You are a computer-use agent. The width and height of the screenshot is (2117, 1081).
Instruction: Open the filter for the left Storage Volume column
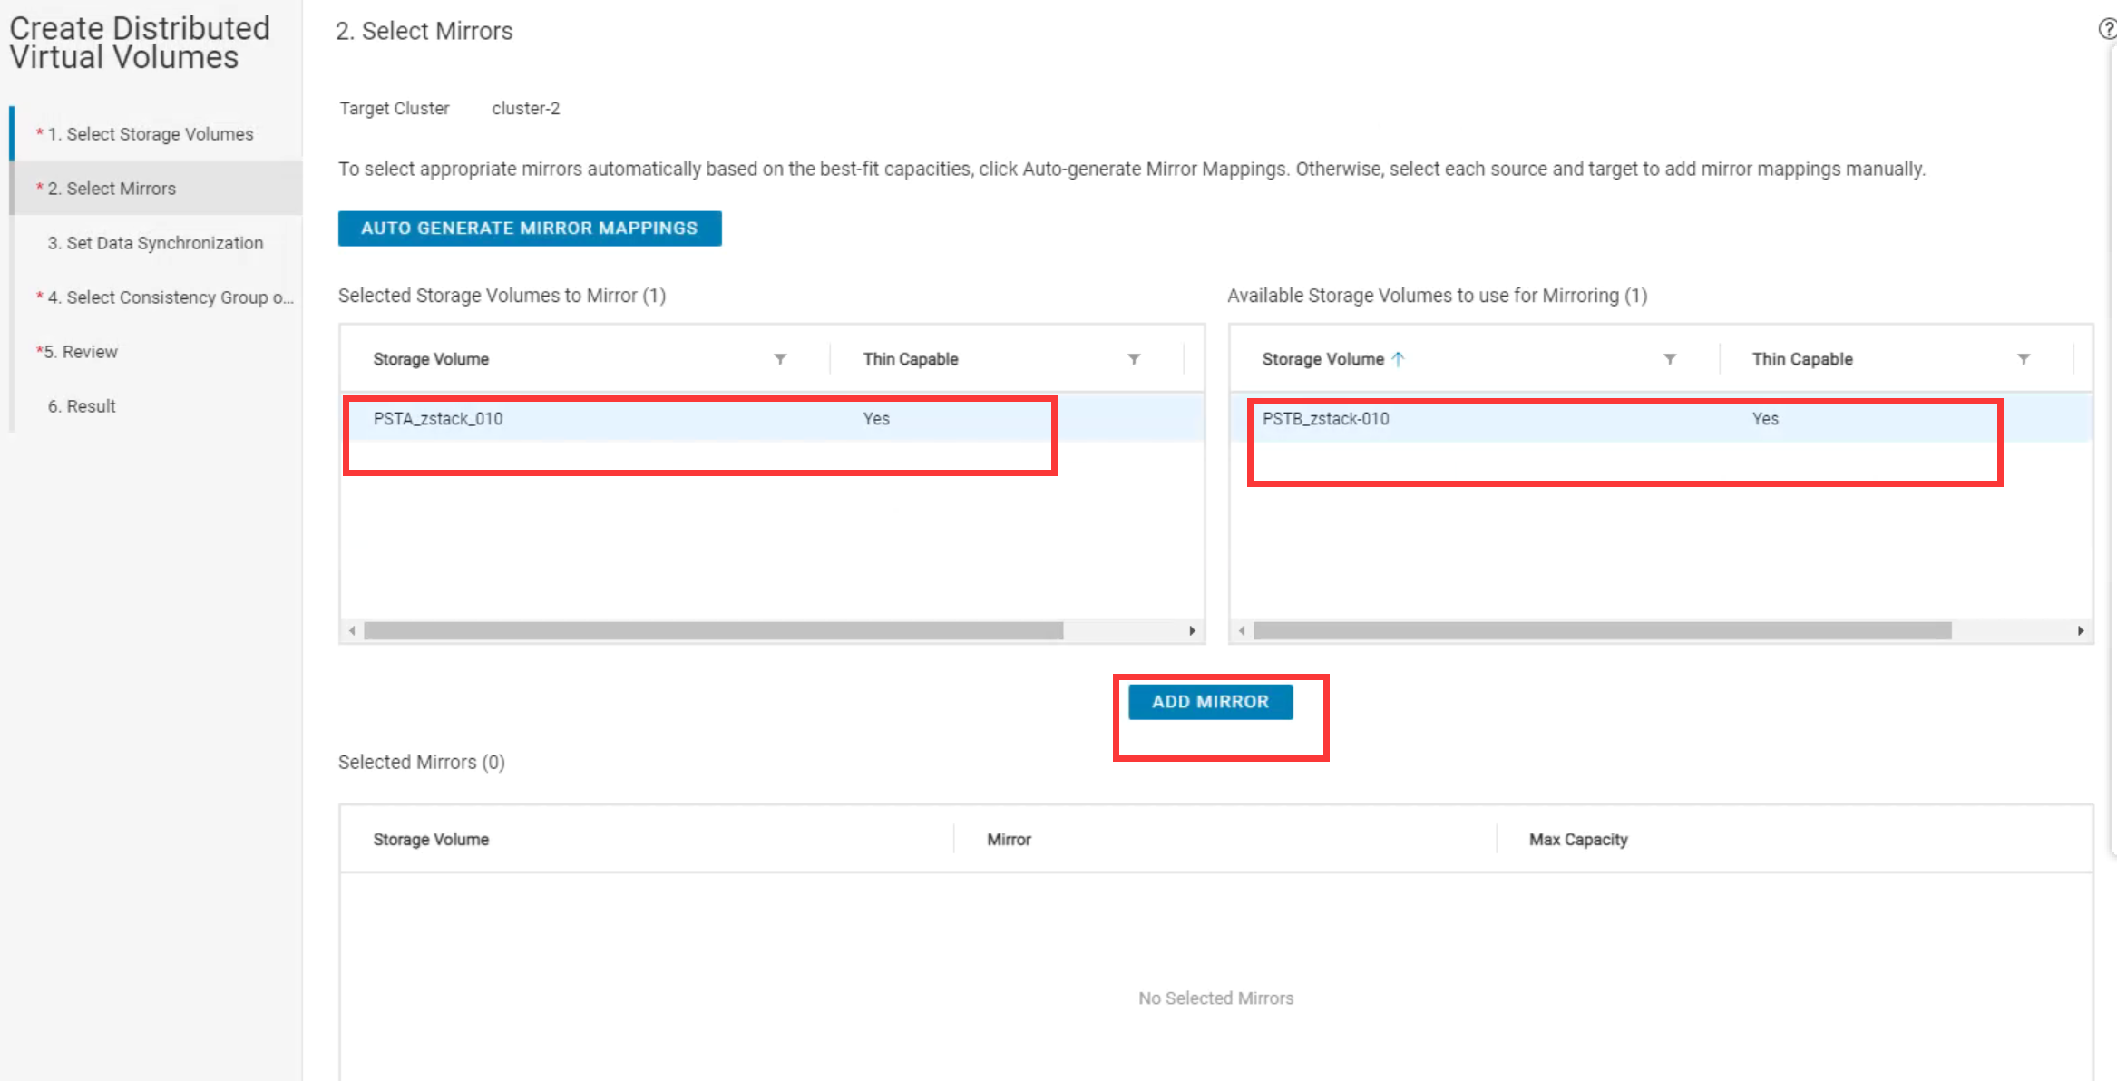(x=780, y=359)
